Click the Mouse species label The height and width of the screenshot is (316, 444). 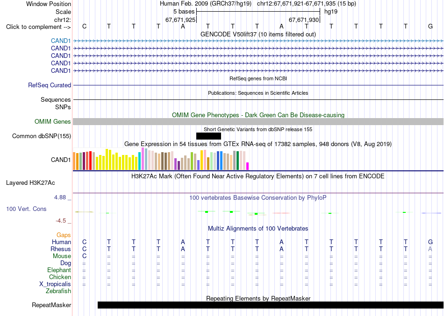[x=62, y=256]
